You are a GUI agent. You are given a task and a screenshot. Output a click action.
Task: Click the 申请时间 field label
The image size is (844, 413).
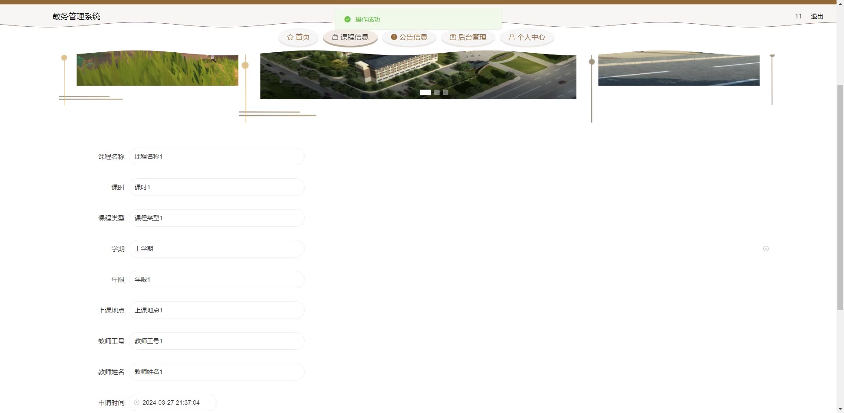[111, 402]
